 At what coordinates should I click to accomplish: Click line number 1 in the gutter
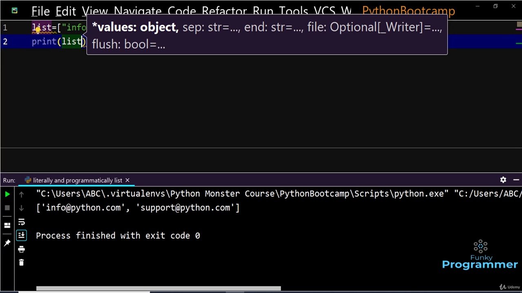click(5, 28)
